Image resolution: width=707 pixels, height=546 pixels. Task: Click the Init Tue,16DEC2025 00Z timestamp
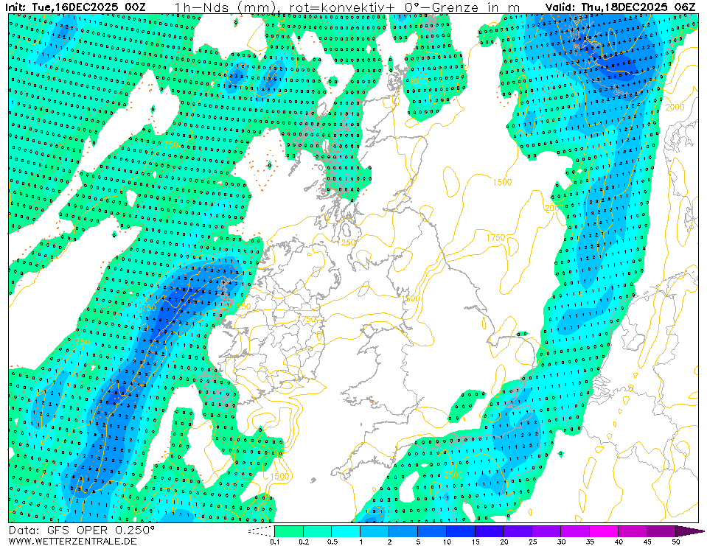[77, 7]
